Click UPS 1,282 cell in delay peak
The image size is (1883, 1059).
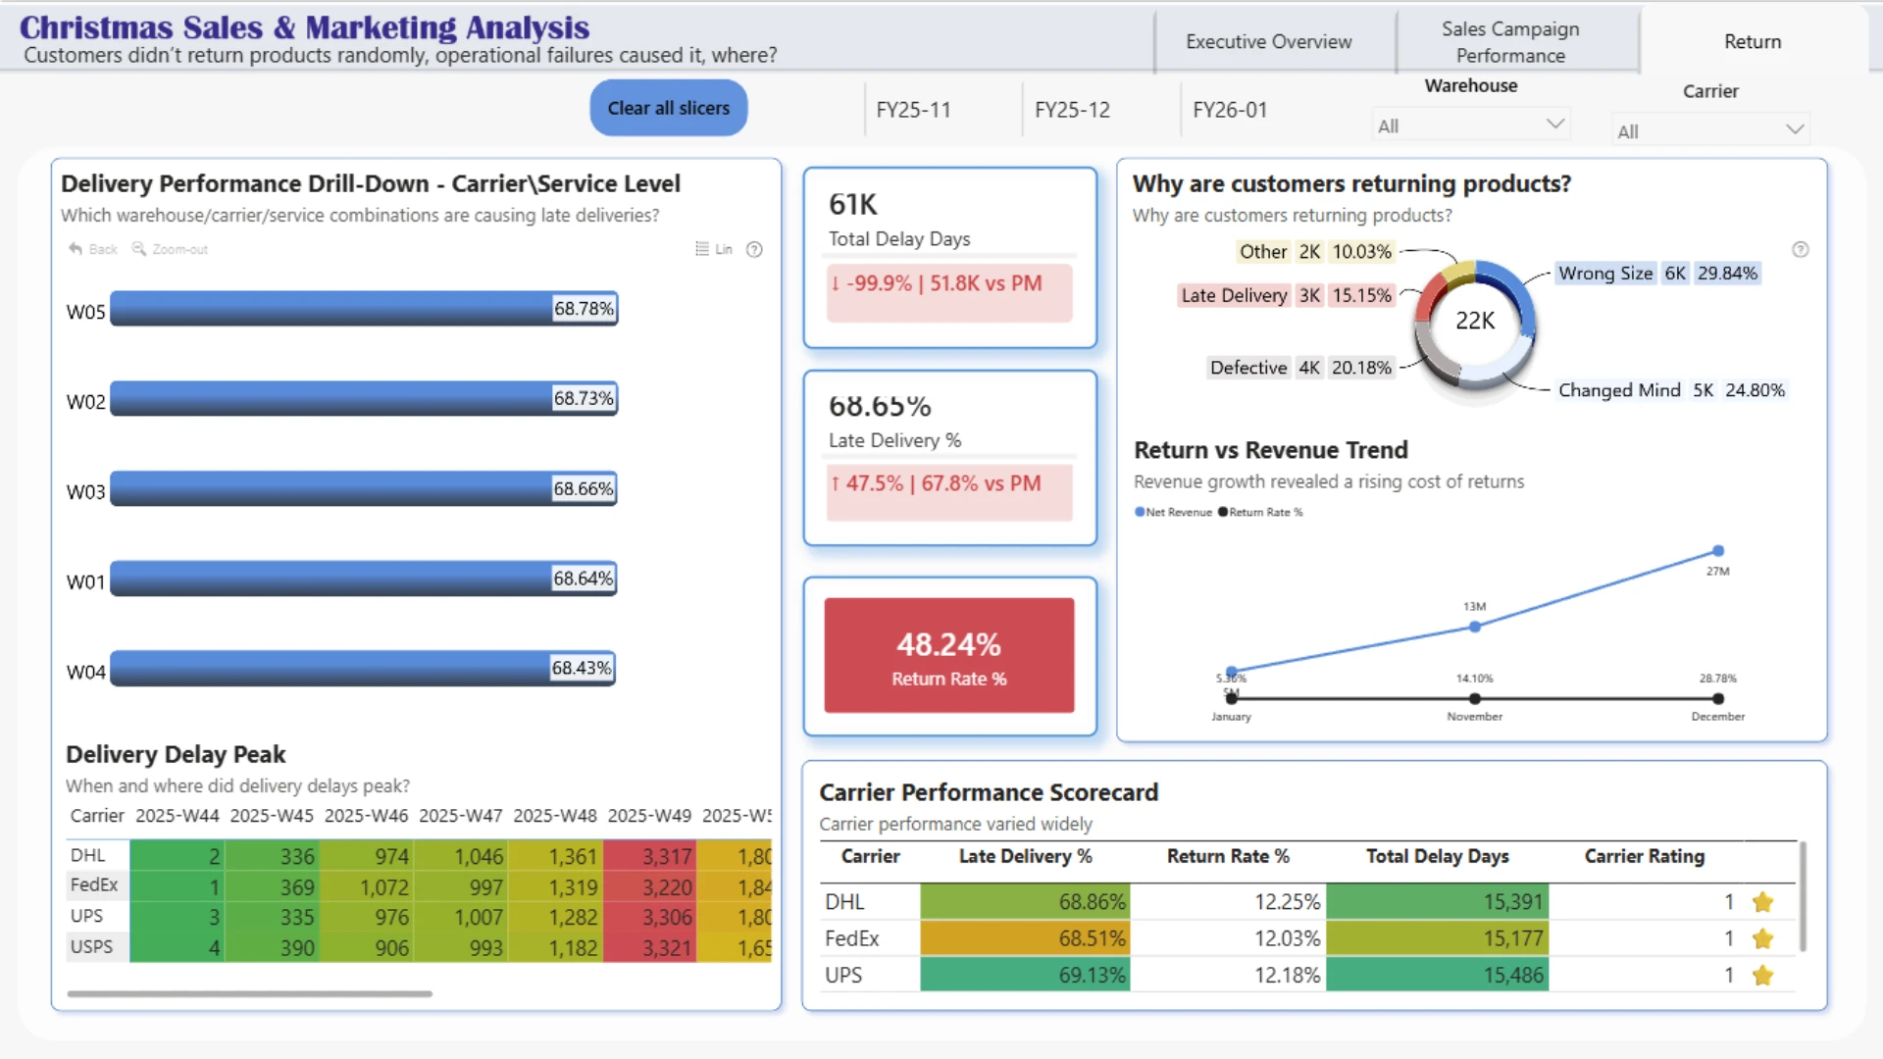[x=555, y=917]
